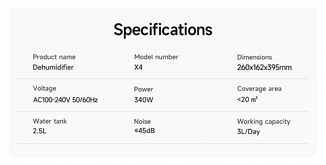Image resolution: width=326 pixels, height=165 pixels.
Task: Click the divider line below the Dehumidifier row
Action: [163, 79]
